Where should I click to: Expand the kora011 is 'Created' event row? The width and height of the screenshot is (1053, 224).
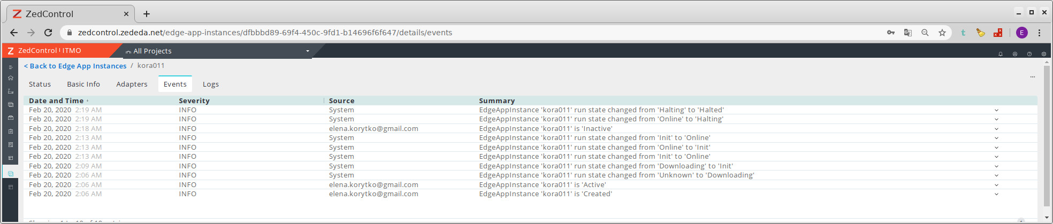[x=996, y=194]
